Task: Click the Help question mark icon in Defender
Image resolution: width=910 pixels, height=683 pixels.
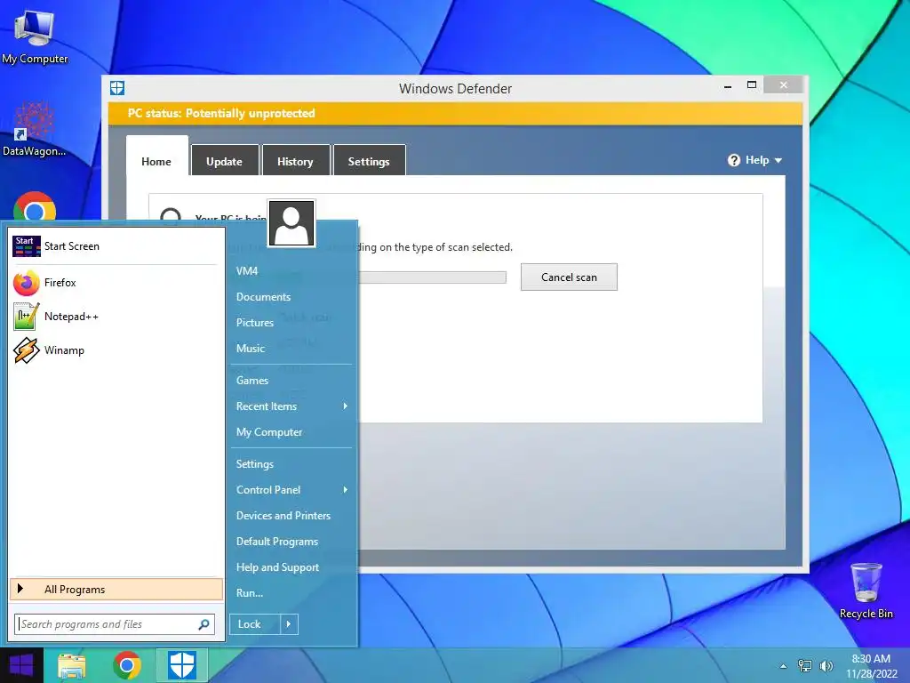Action: point(733,160)
